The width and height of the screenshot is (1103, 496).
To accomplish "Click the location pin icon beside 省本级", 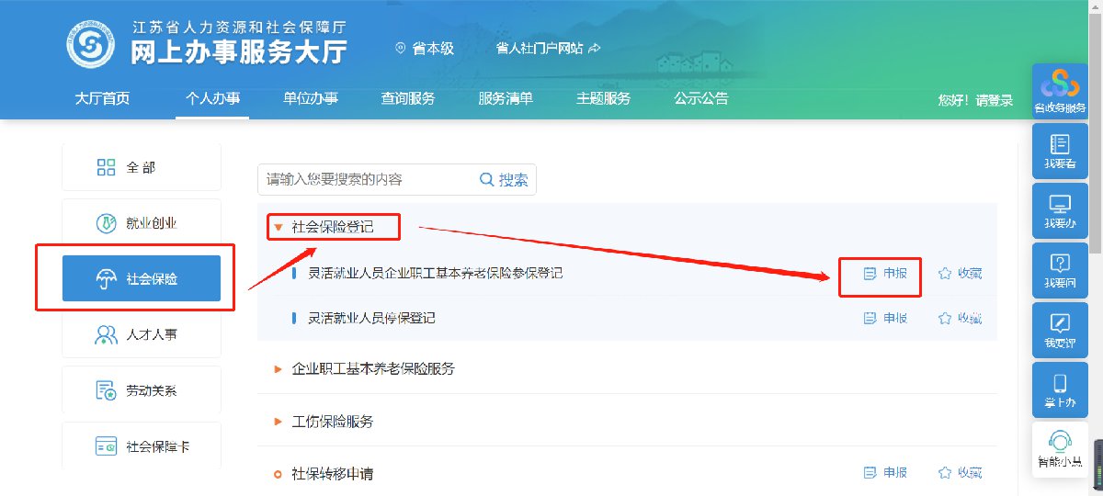I will pyautogui.click(x=400, y=48).
